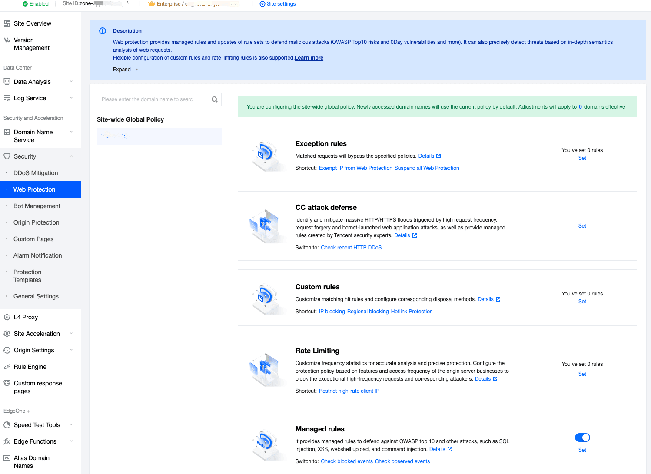The width and height of the screenshot is (651, 474).
Task: Open Alarm Notification menu item
Action: coord(40,255)
